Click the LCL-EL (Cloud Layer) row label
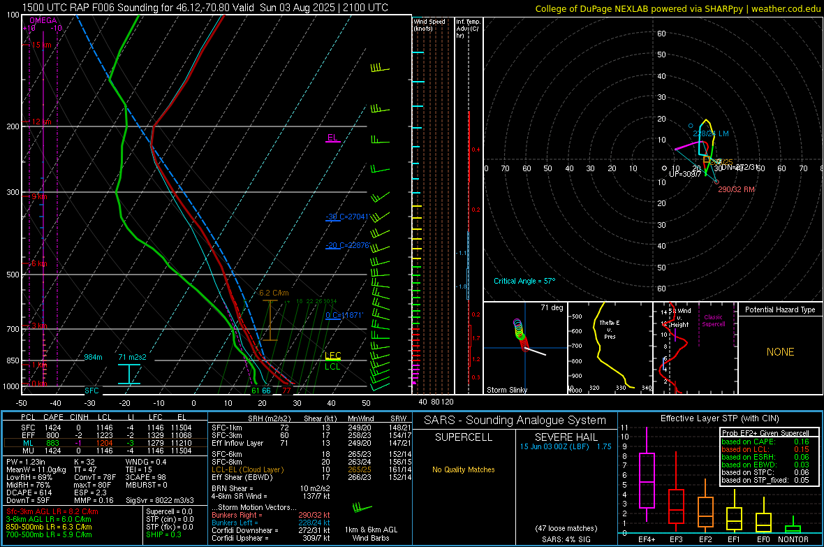 point(247,469)
